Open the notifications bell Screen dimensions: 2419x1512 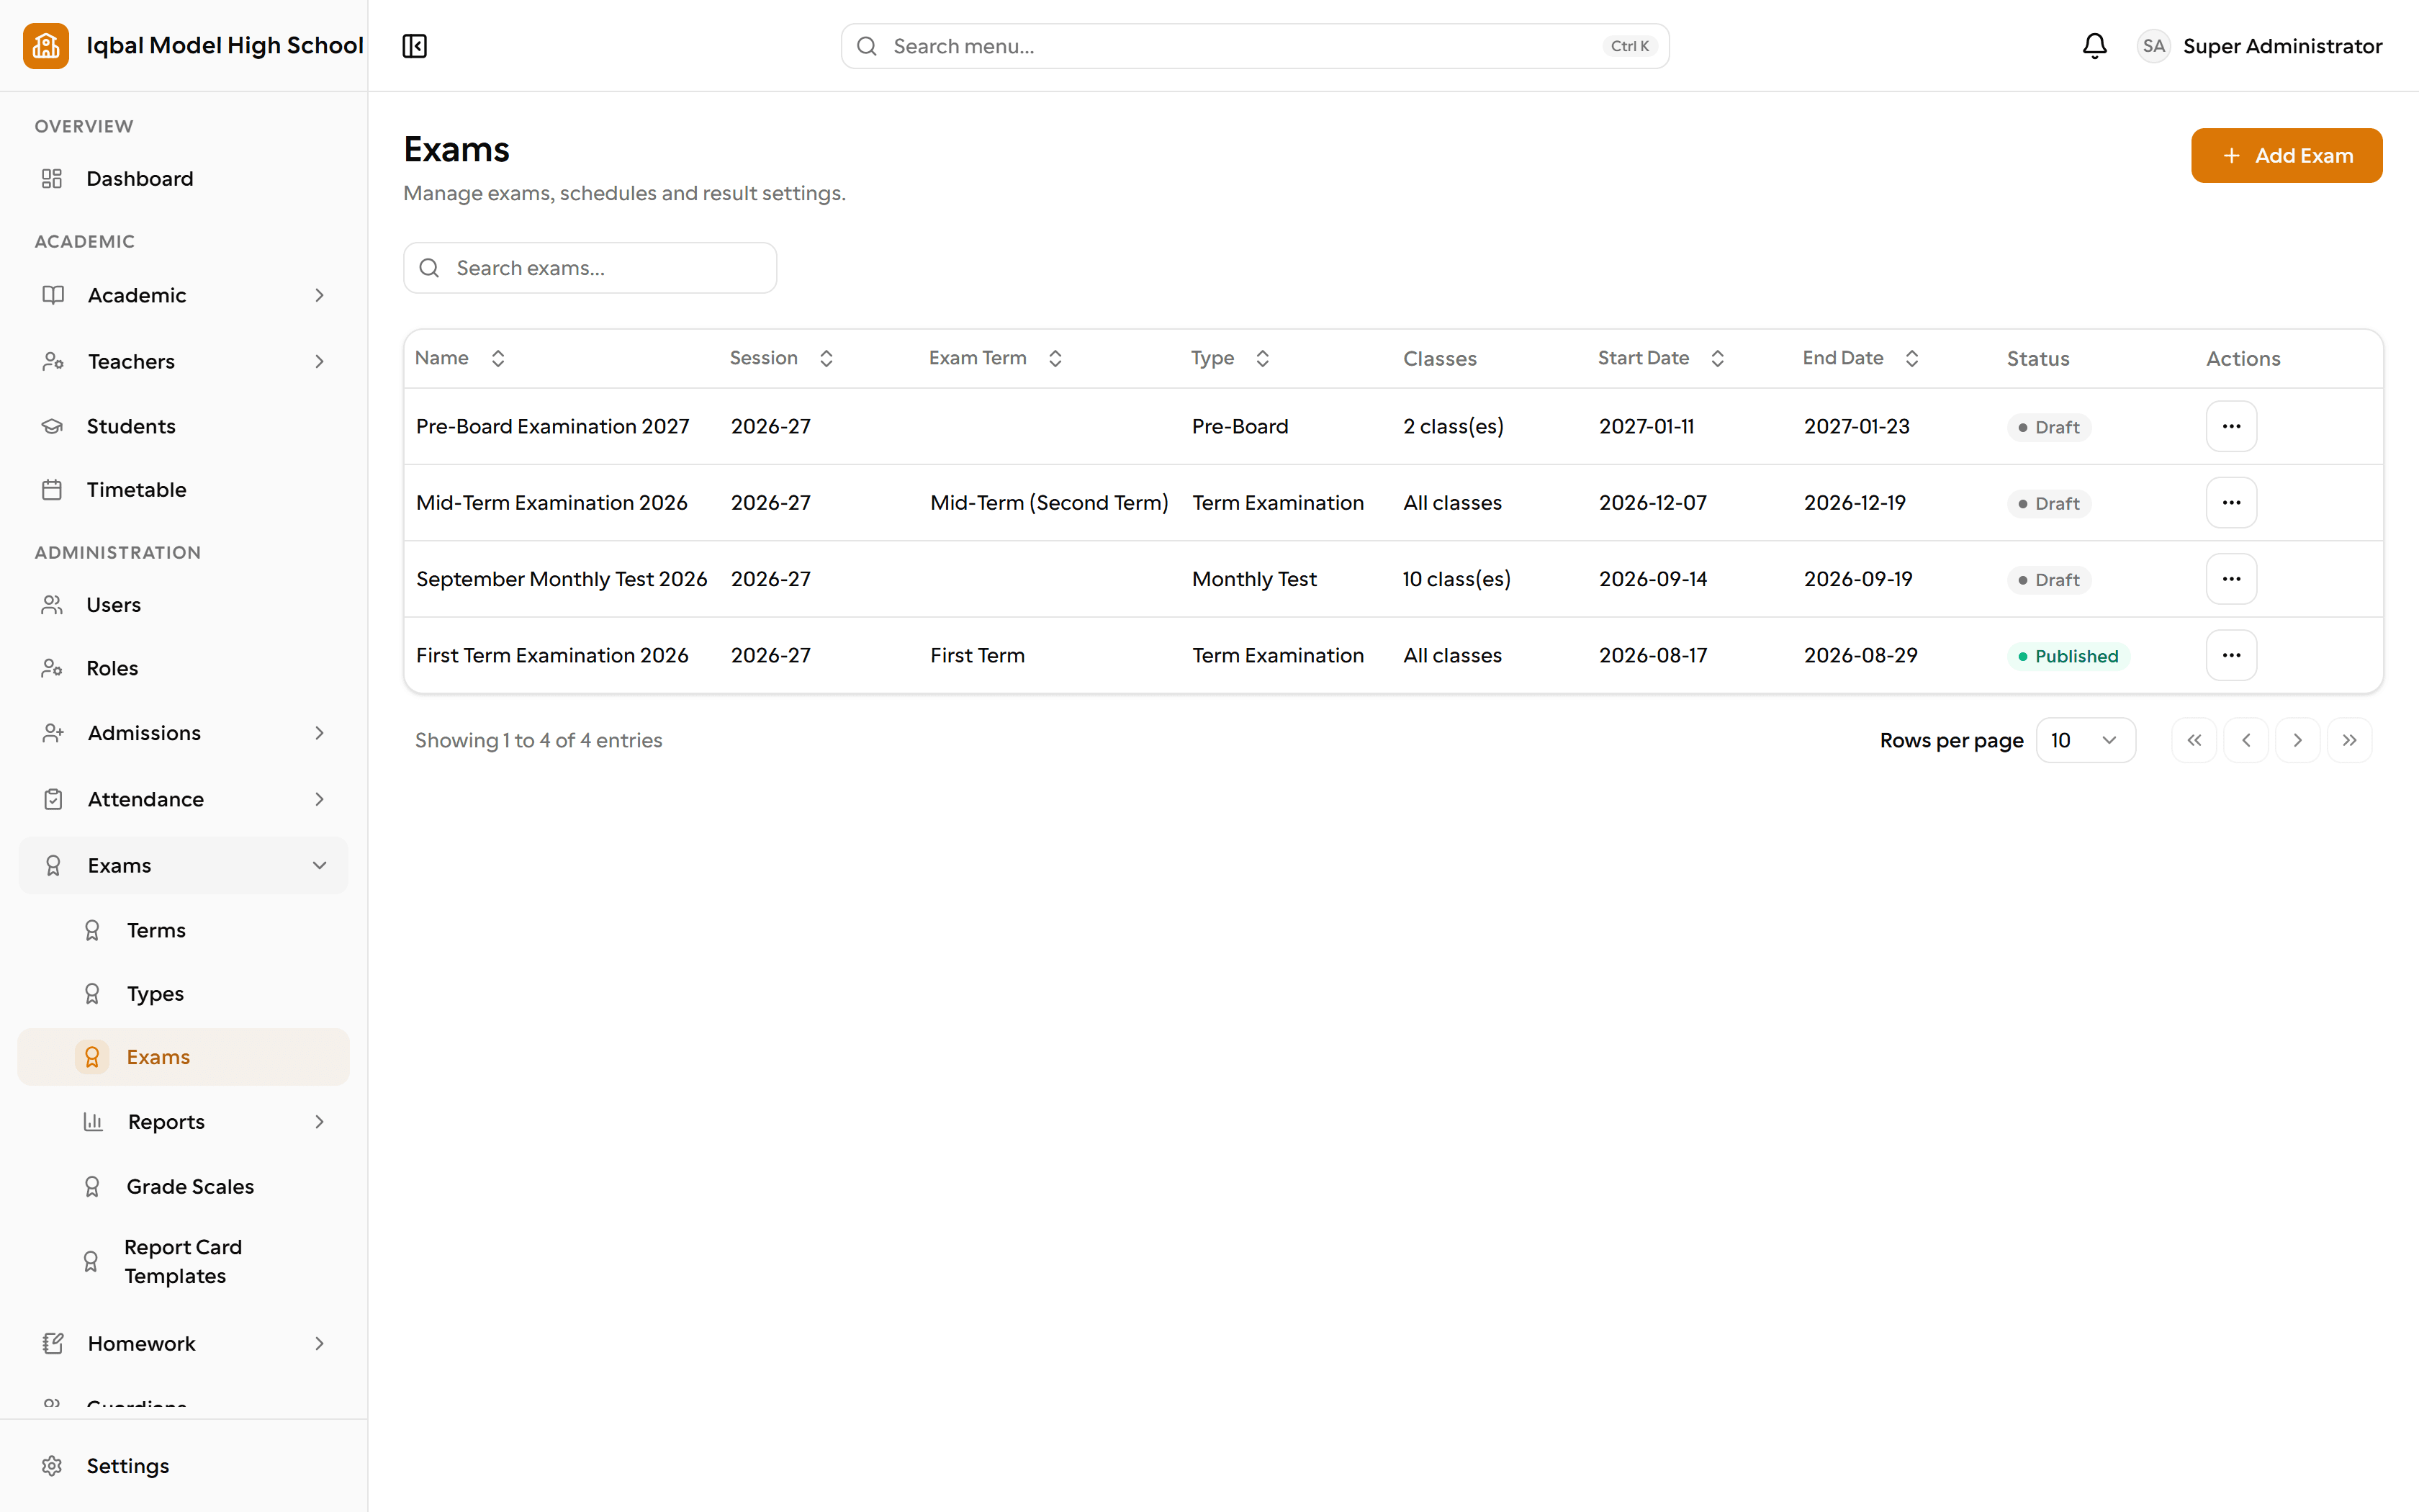[x=2094, y=46]
